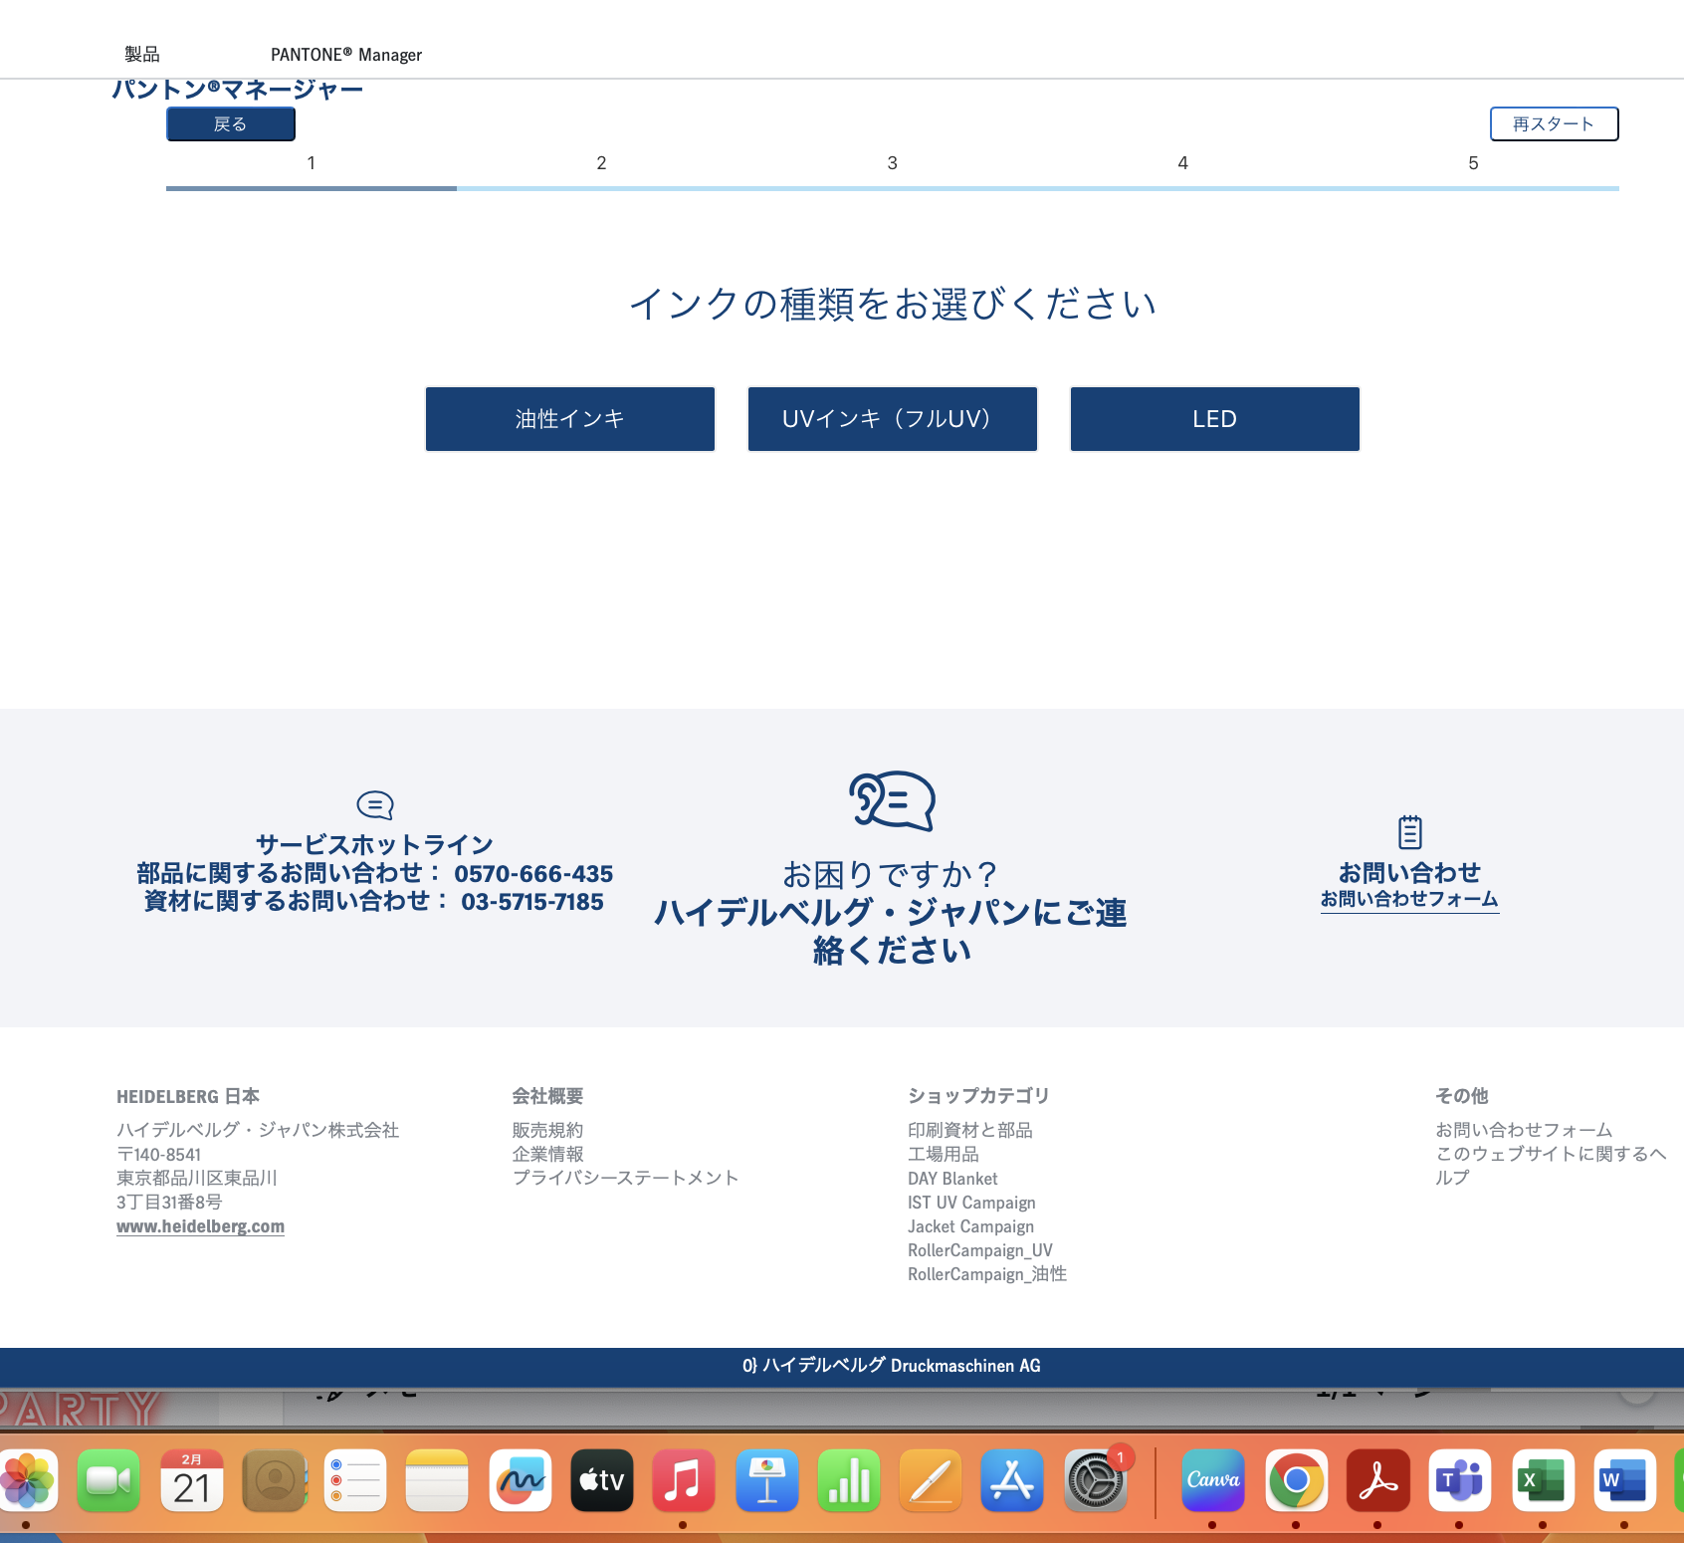Click materials inquiry phone number 03-5715-7185
Screen dimensions: 1684x1543
coord(532,902)
